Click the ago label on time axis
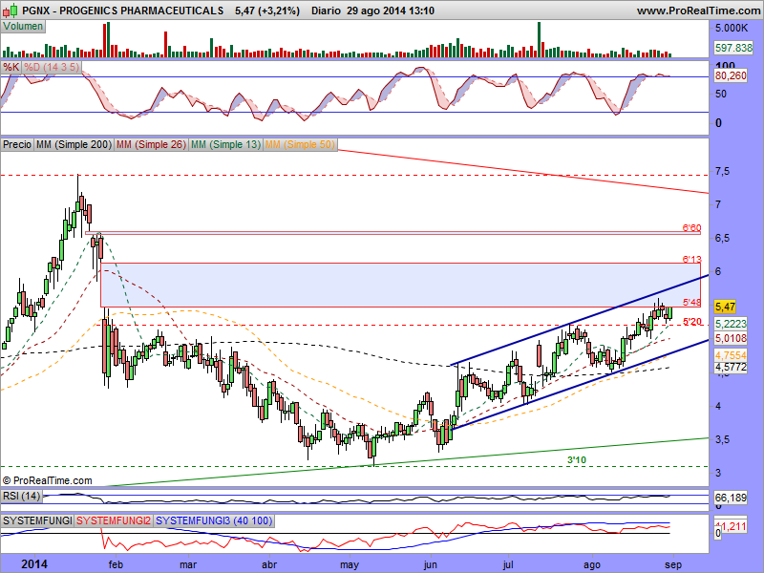The image size is (764, 573). click(x=592, y=565)
